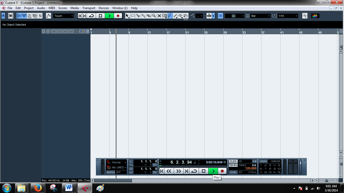Select the Draw pencil tool
344x193 pixels.
click(170, 16)
